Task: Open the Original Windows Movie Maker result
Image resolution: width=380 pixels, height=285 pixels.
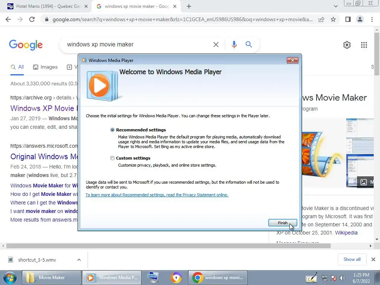Action: pos(44,157)
